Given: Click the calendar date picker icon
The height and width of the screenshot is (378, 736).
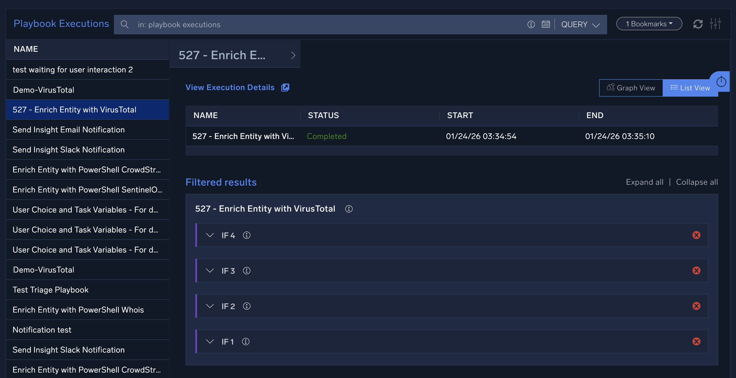Looking at the screenshot, I should coord(546,24).
